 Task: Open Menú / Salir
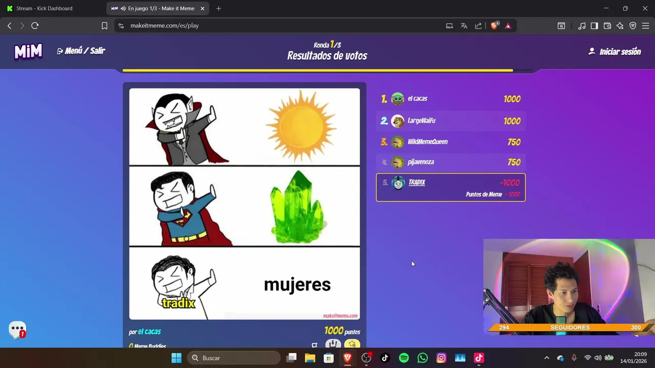(x=81, y=51)
